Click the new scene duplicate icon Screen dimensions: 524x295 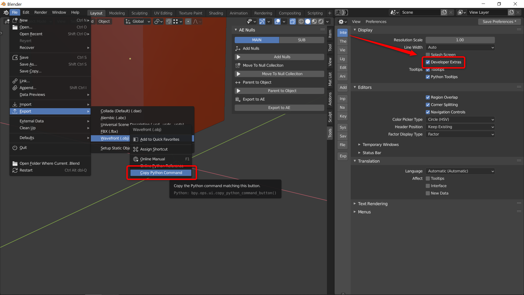point(444,13)
